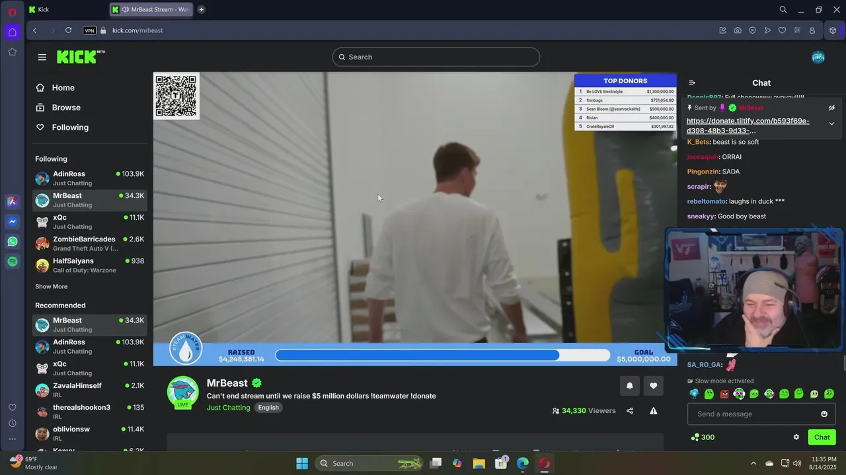Viewport: 846px width, 475px height.
Task: Switch to the first Kick tab
Action: pyautogui.click(x=66, y=9)
